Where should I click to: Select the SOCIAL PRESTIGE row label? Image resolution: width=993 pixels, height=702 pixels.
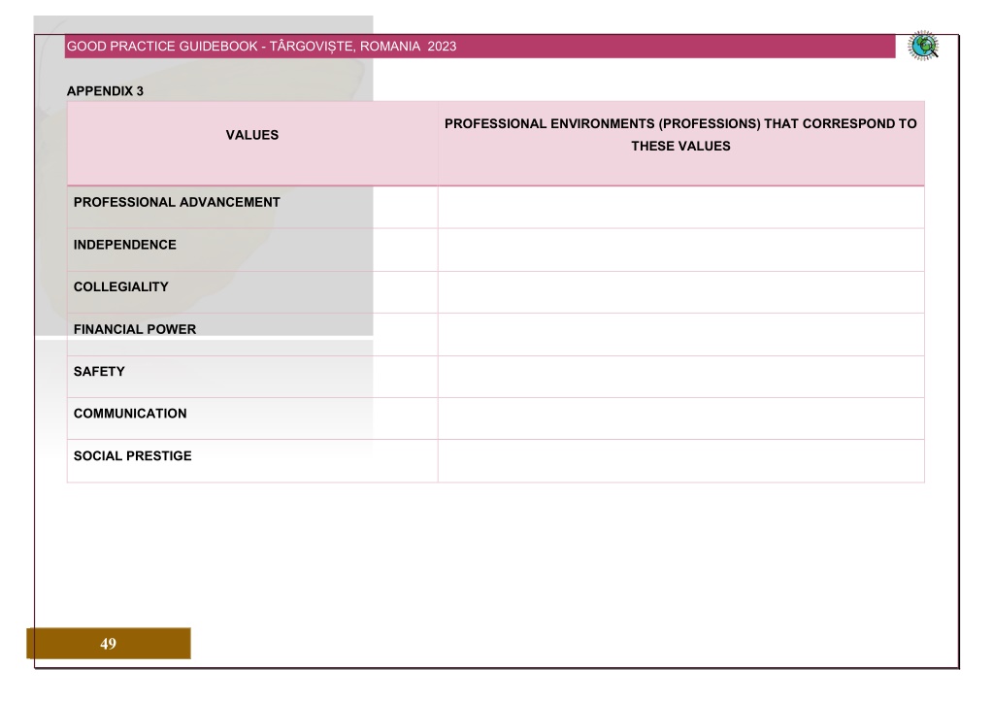tap(132, 456)
